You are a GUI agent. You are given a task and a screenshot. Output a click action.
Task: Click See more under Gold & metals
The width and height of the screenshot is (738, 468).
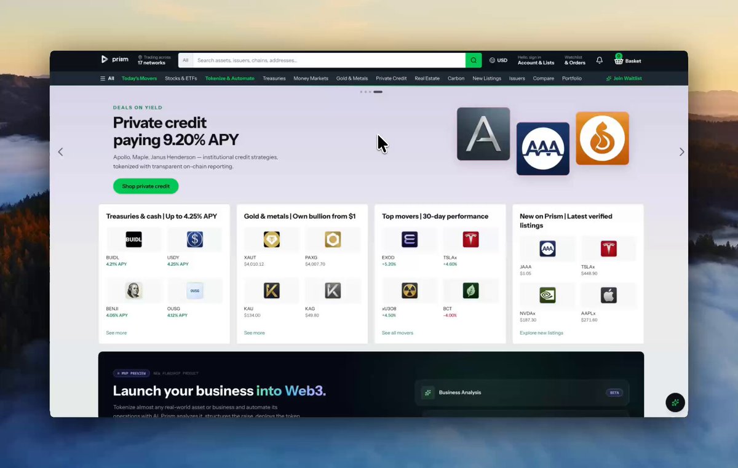coord(255,333)
